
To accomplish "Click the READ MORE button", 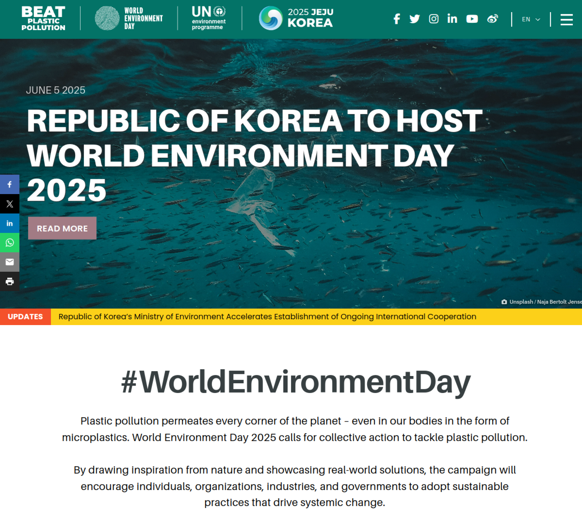I will pos(62,228).
